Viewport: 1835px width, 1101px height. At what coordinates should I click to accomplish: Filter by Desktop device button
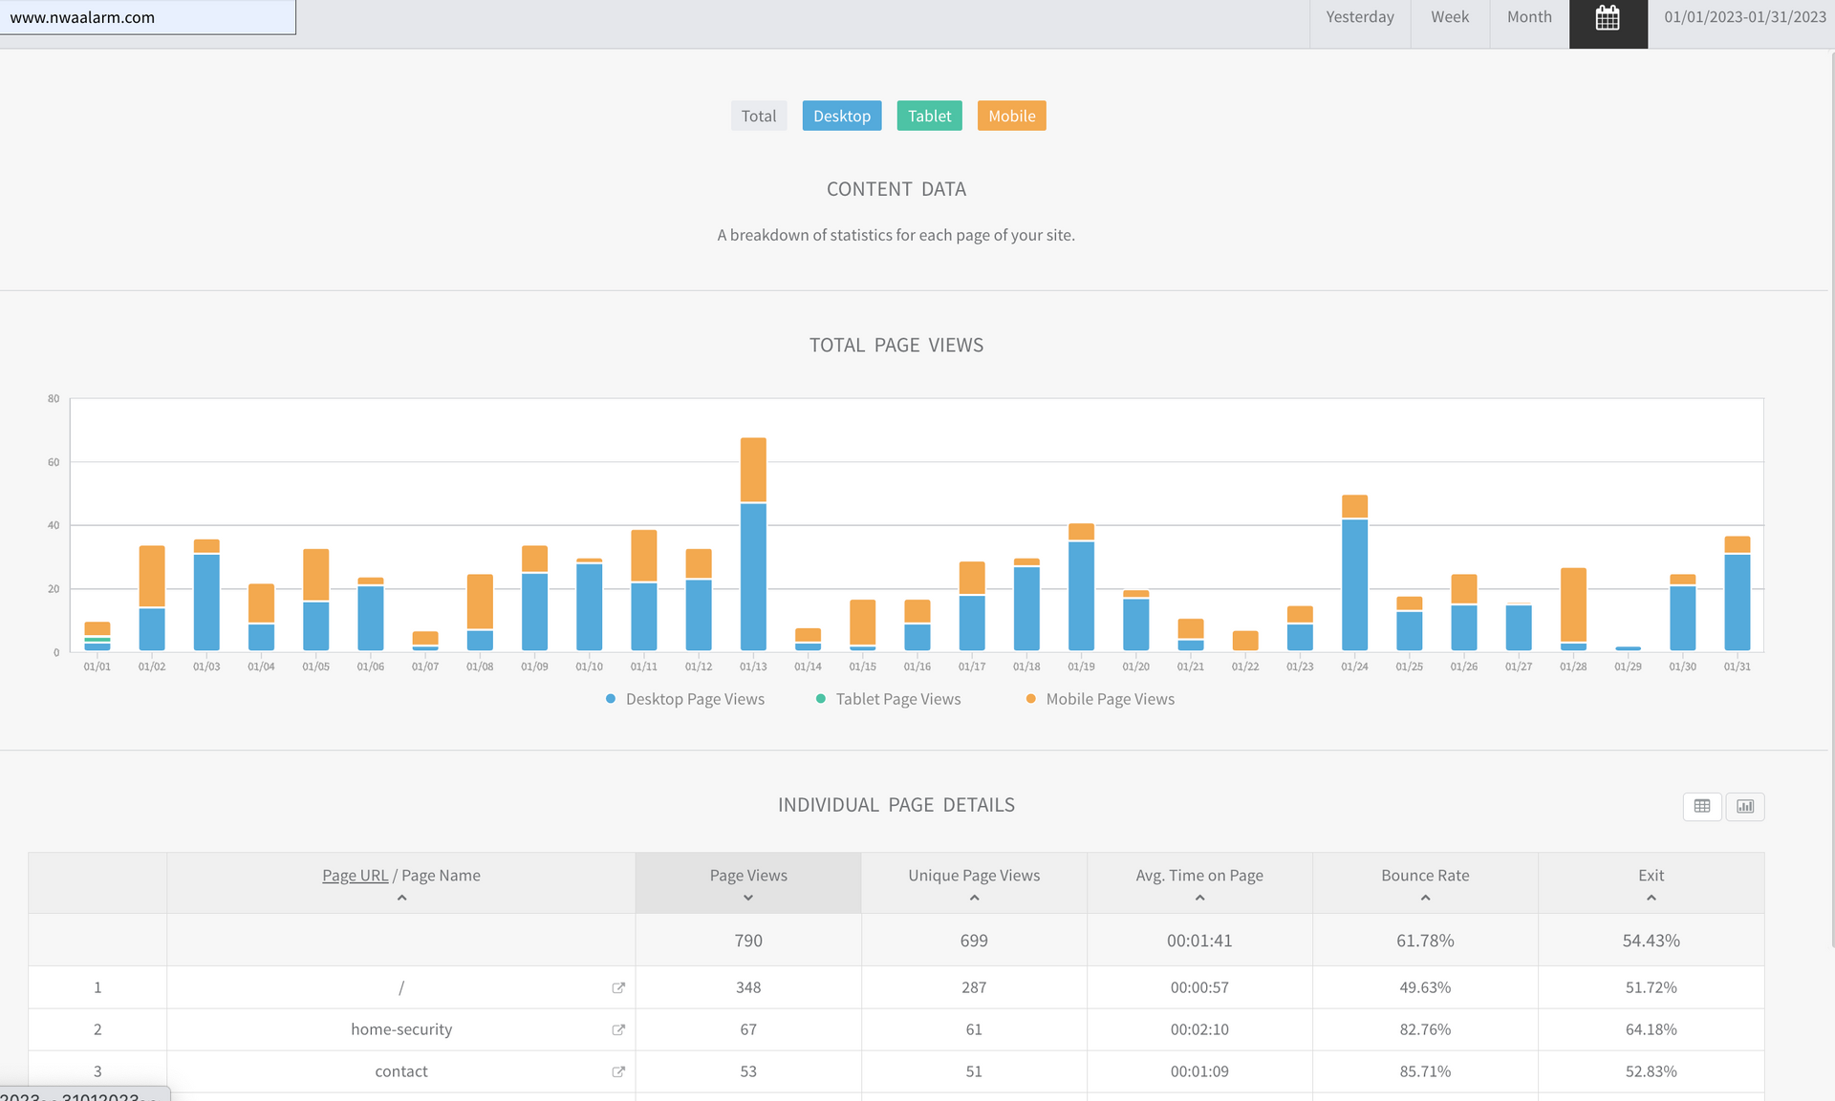pyautogui.click(x=841, y=116)
